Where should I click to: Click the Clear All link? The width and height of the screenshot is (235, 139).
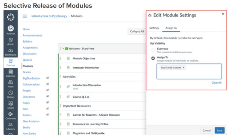coord(216,83)
